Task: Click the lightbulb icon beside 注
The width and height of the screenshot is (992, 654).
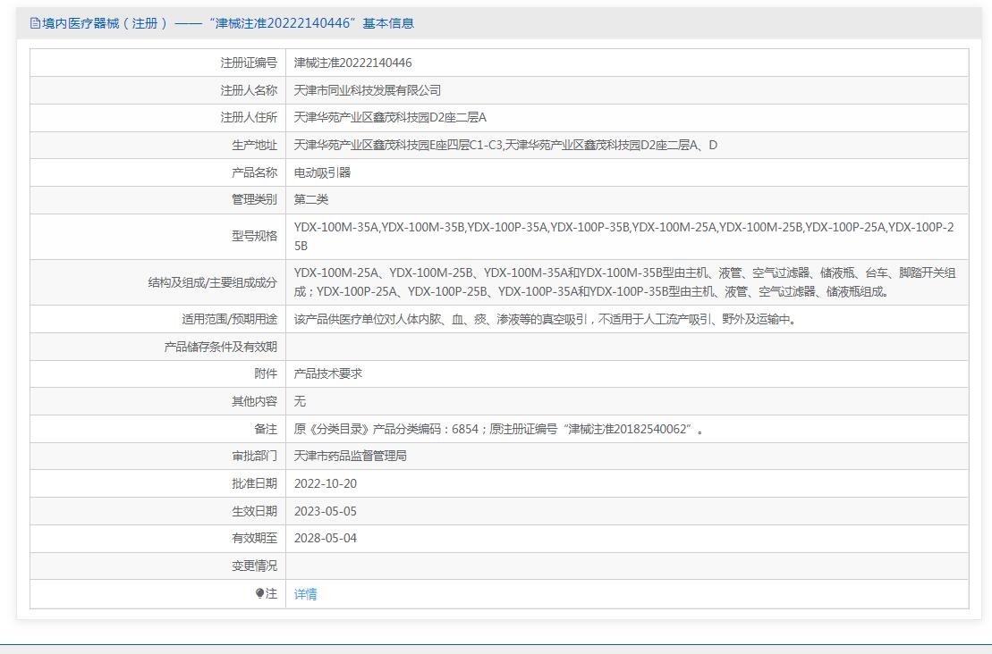Action: pos(260,593)
